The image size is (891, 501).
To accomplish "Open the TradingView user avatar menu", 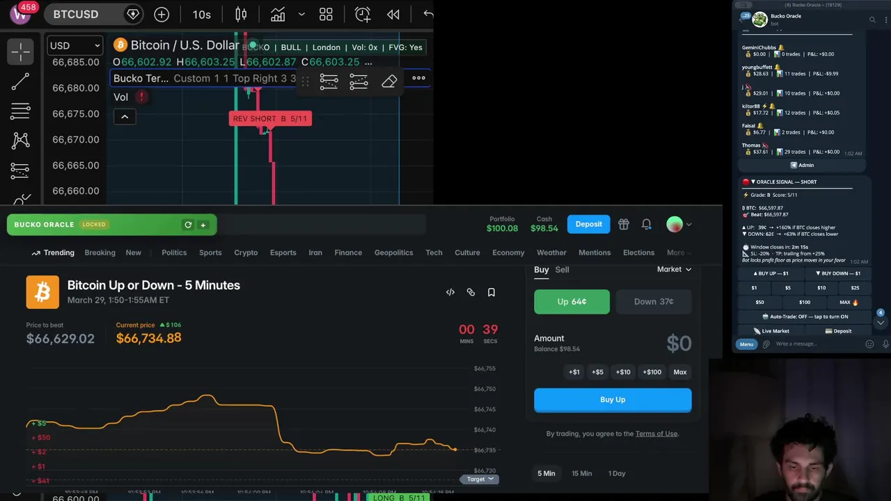I will pos(20,14).
